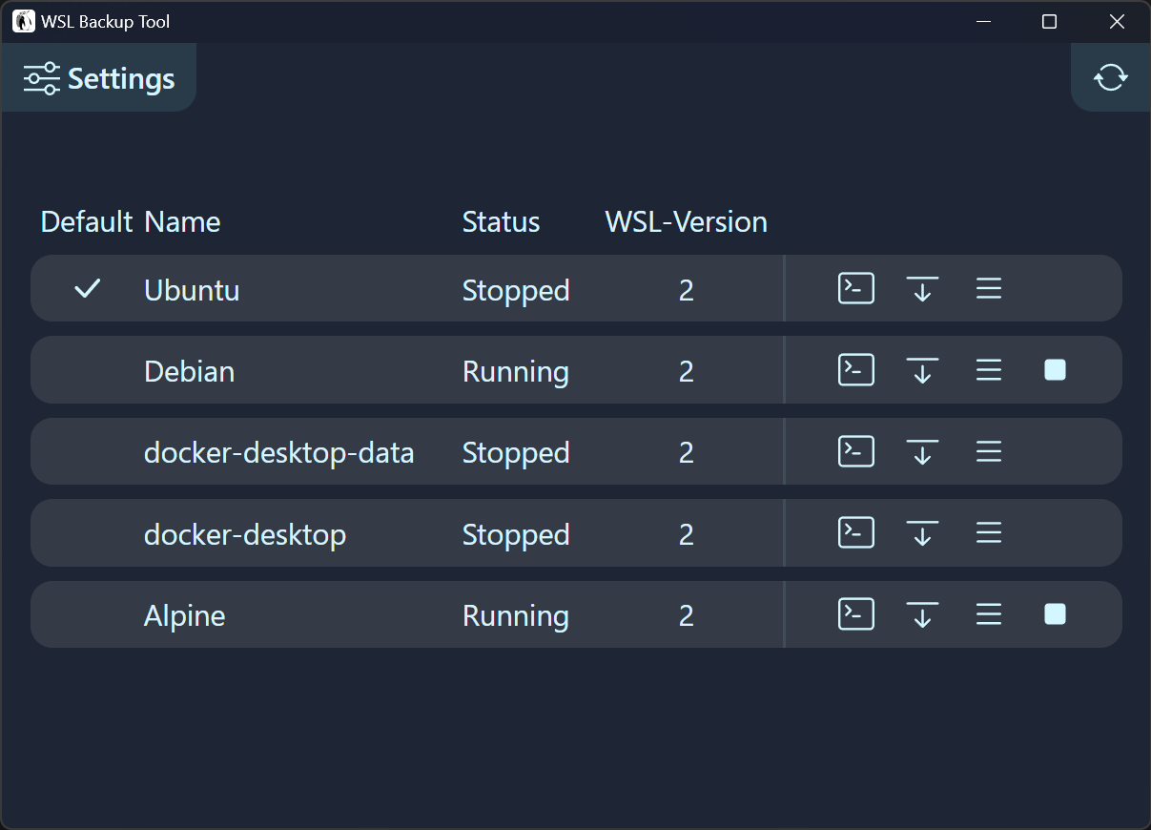Click the docker-desktop-data backup download arrow

922,451
